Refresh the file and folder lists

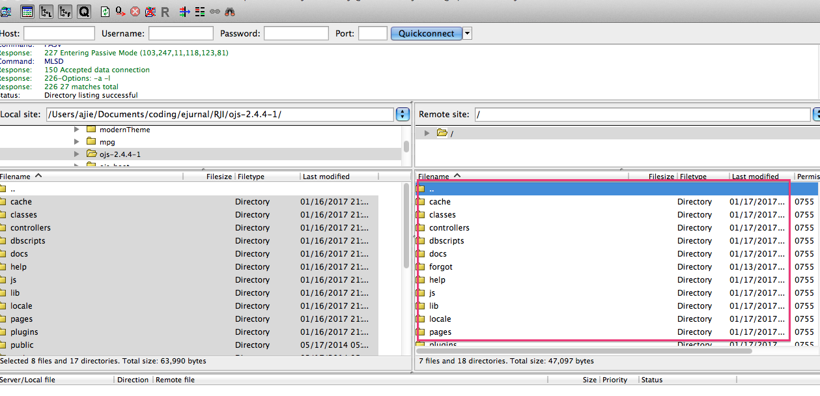coord(106,11)
